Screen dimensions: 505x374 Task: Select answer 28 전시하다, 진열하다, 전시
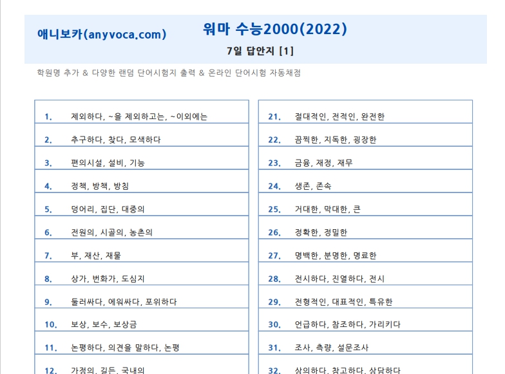(339, 279)
